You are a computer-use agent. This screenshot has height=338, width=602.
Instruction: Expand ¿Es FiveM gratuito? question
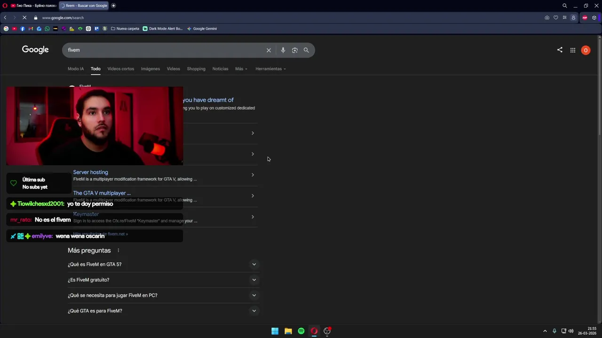[x=163, y=280]
